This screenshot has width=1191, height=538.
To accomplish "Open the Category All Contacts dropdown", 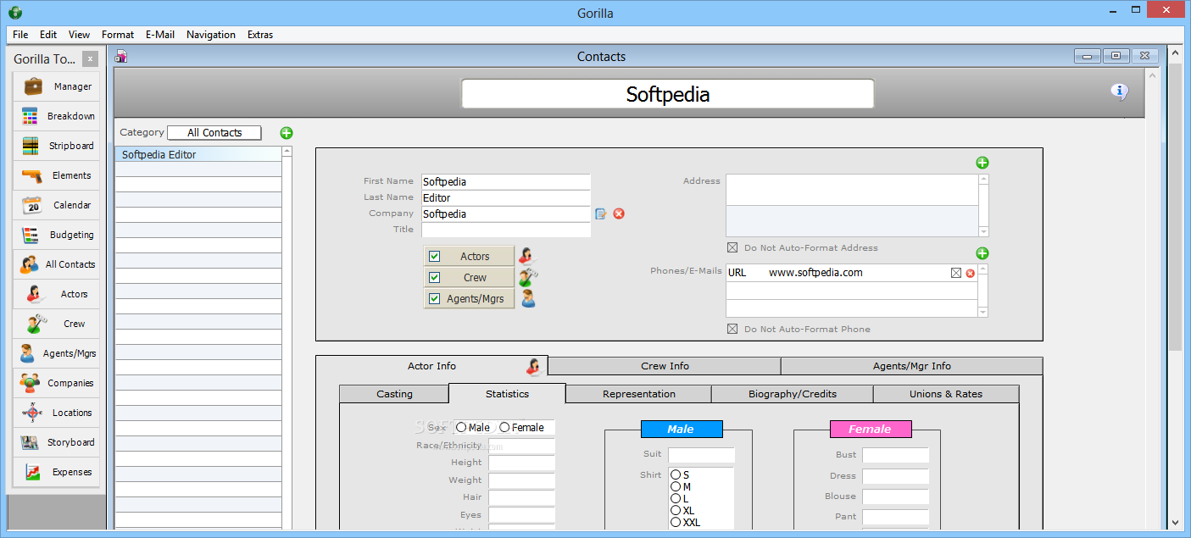I will [x=214, y=132].
